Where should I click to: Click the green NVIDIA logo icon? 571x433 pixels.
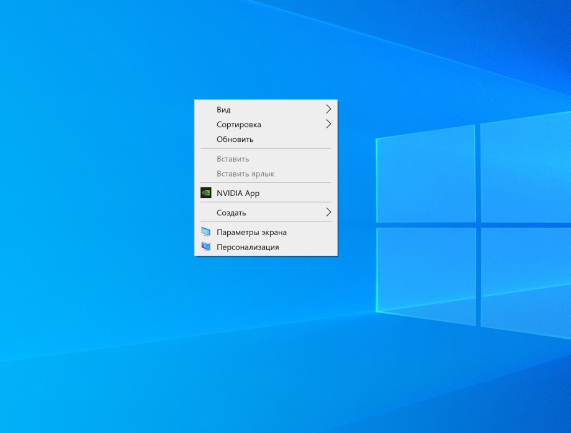coord(206,193)
